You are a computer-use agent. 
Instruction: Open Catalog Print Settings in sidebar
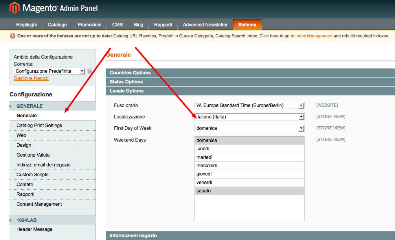[39, 126]
